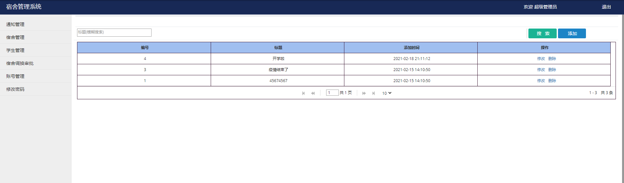Image resolution: width=624 pixels, height=183 pixels.
Task: Click the green 搜索 button
Action: point(542,33)
